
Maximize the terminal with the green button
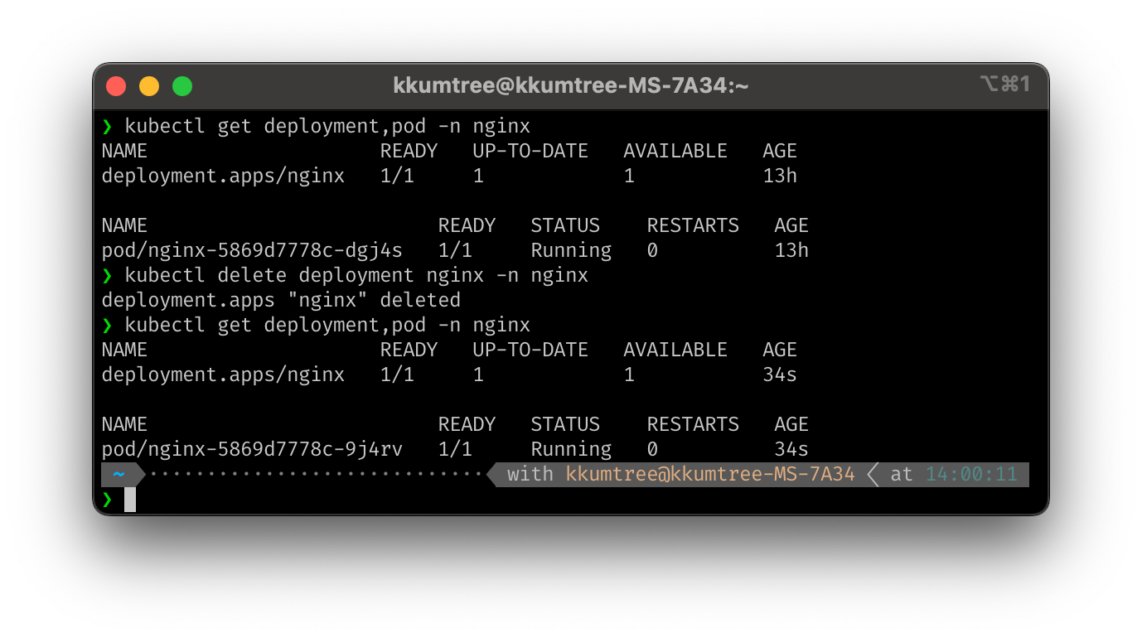pos(182,85)
